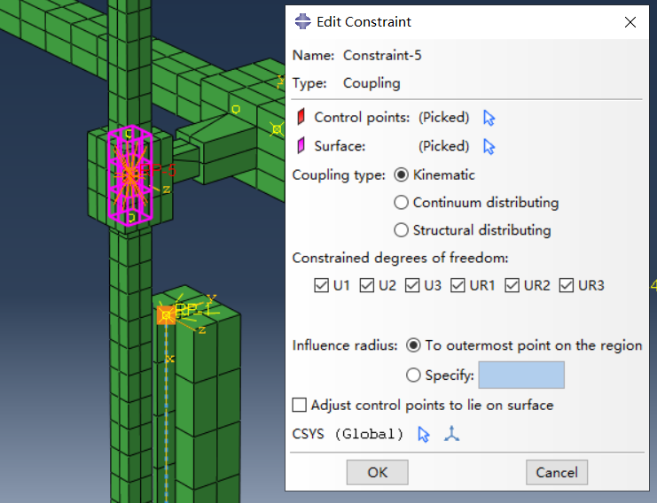Choose Structural distributing coupling type
The height and width of the screenshot is (503, 657).
pos(401,230)
